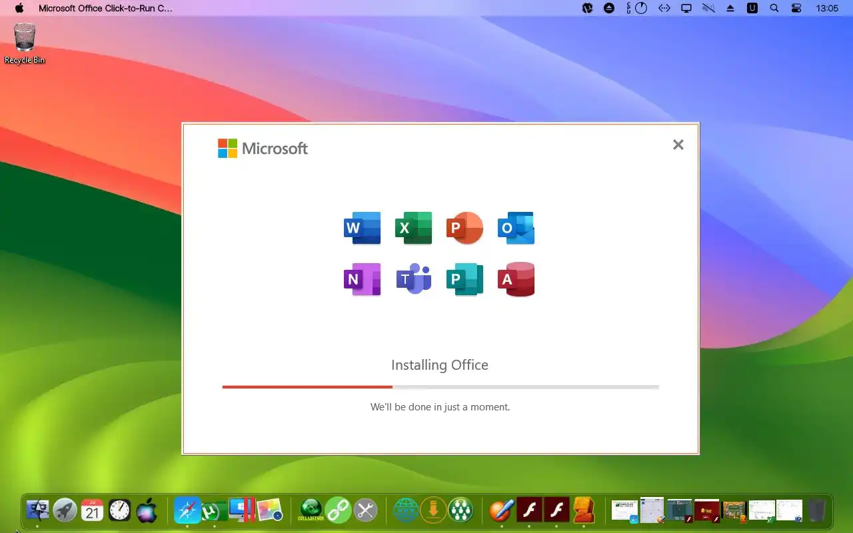Close the Office installer dialog

coord(678,145)
